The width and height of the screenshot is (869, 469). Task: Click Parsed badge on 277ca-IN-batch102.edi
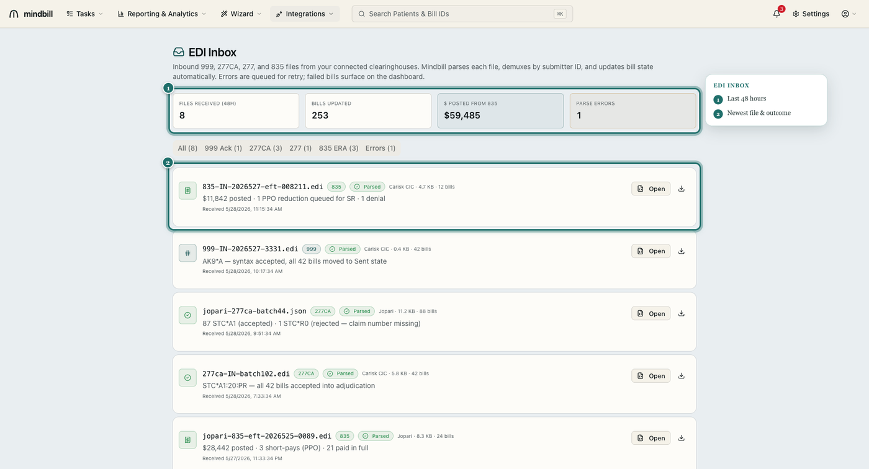tap(340, 373)
